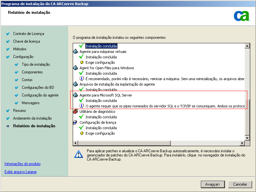Click the Agent for Open Files icon
Image resolution: width=256 pixels, height=192 pixels.
coord(76,68)
